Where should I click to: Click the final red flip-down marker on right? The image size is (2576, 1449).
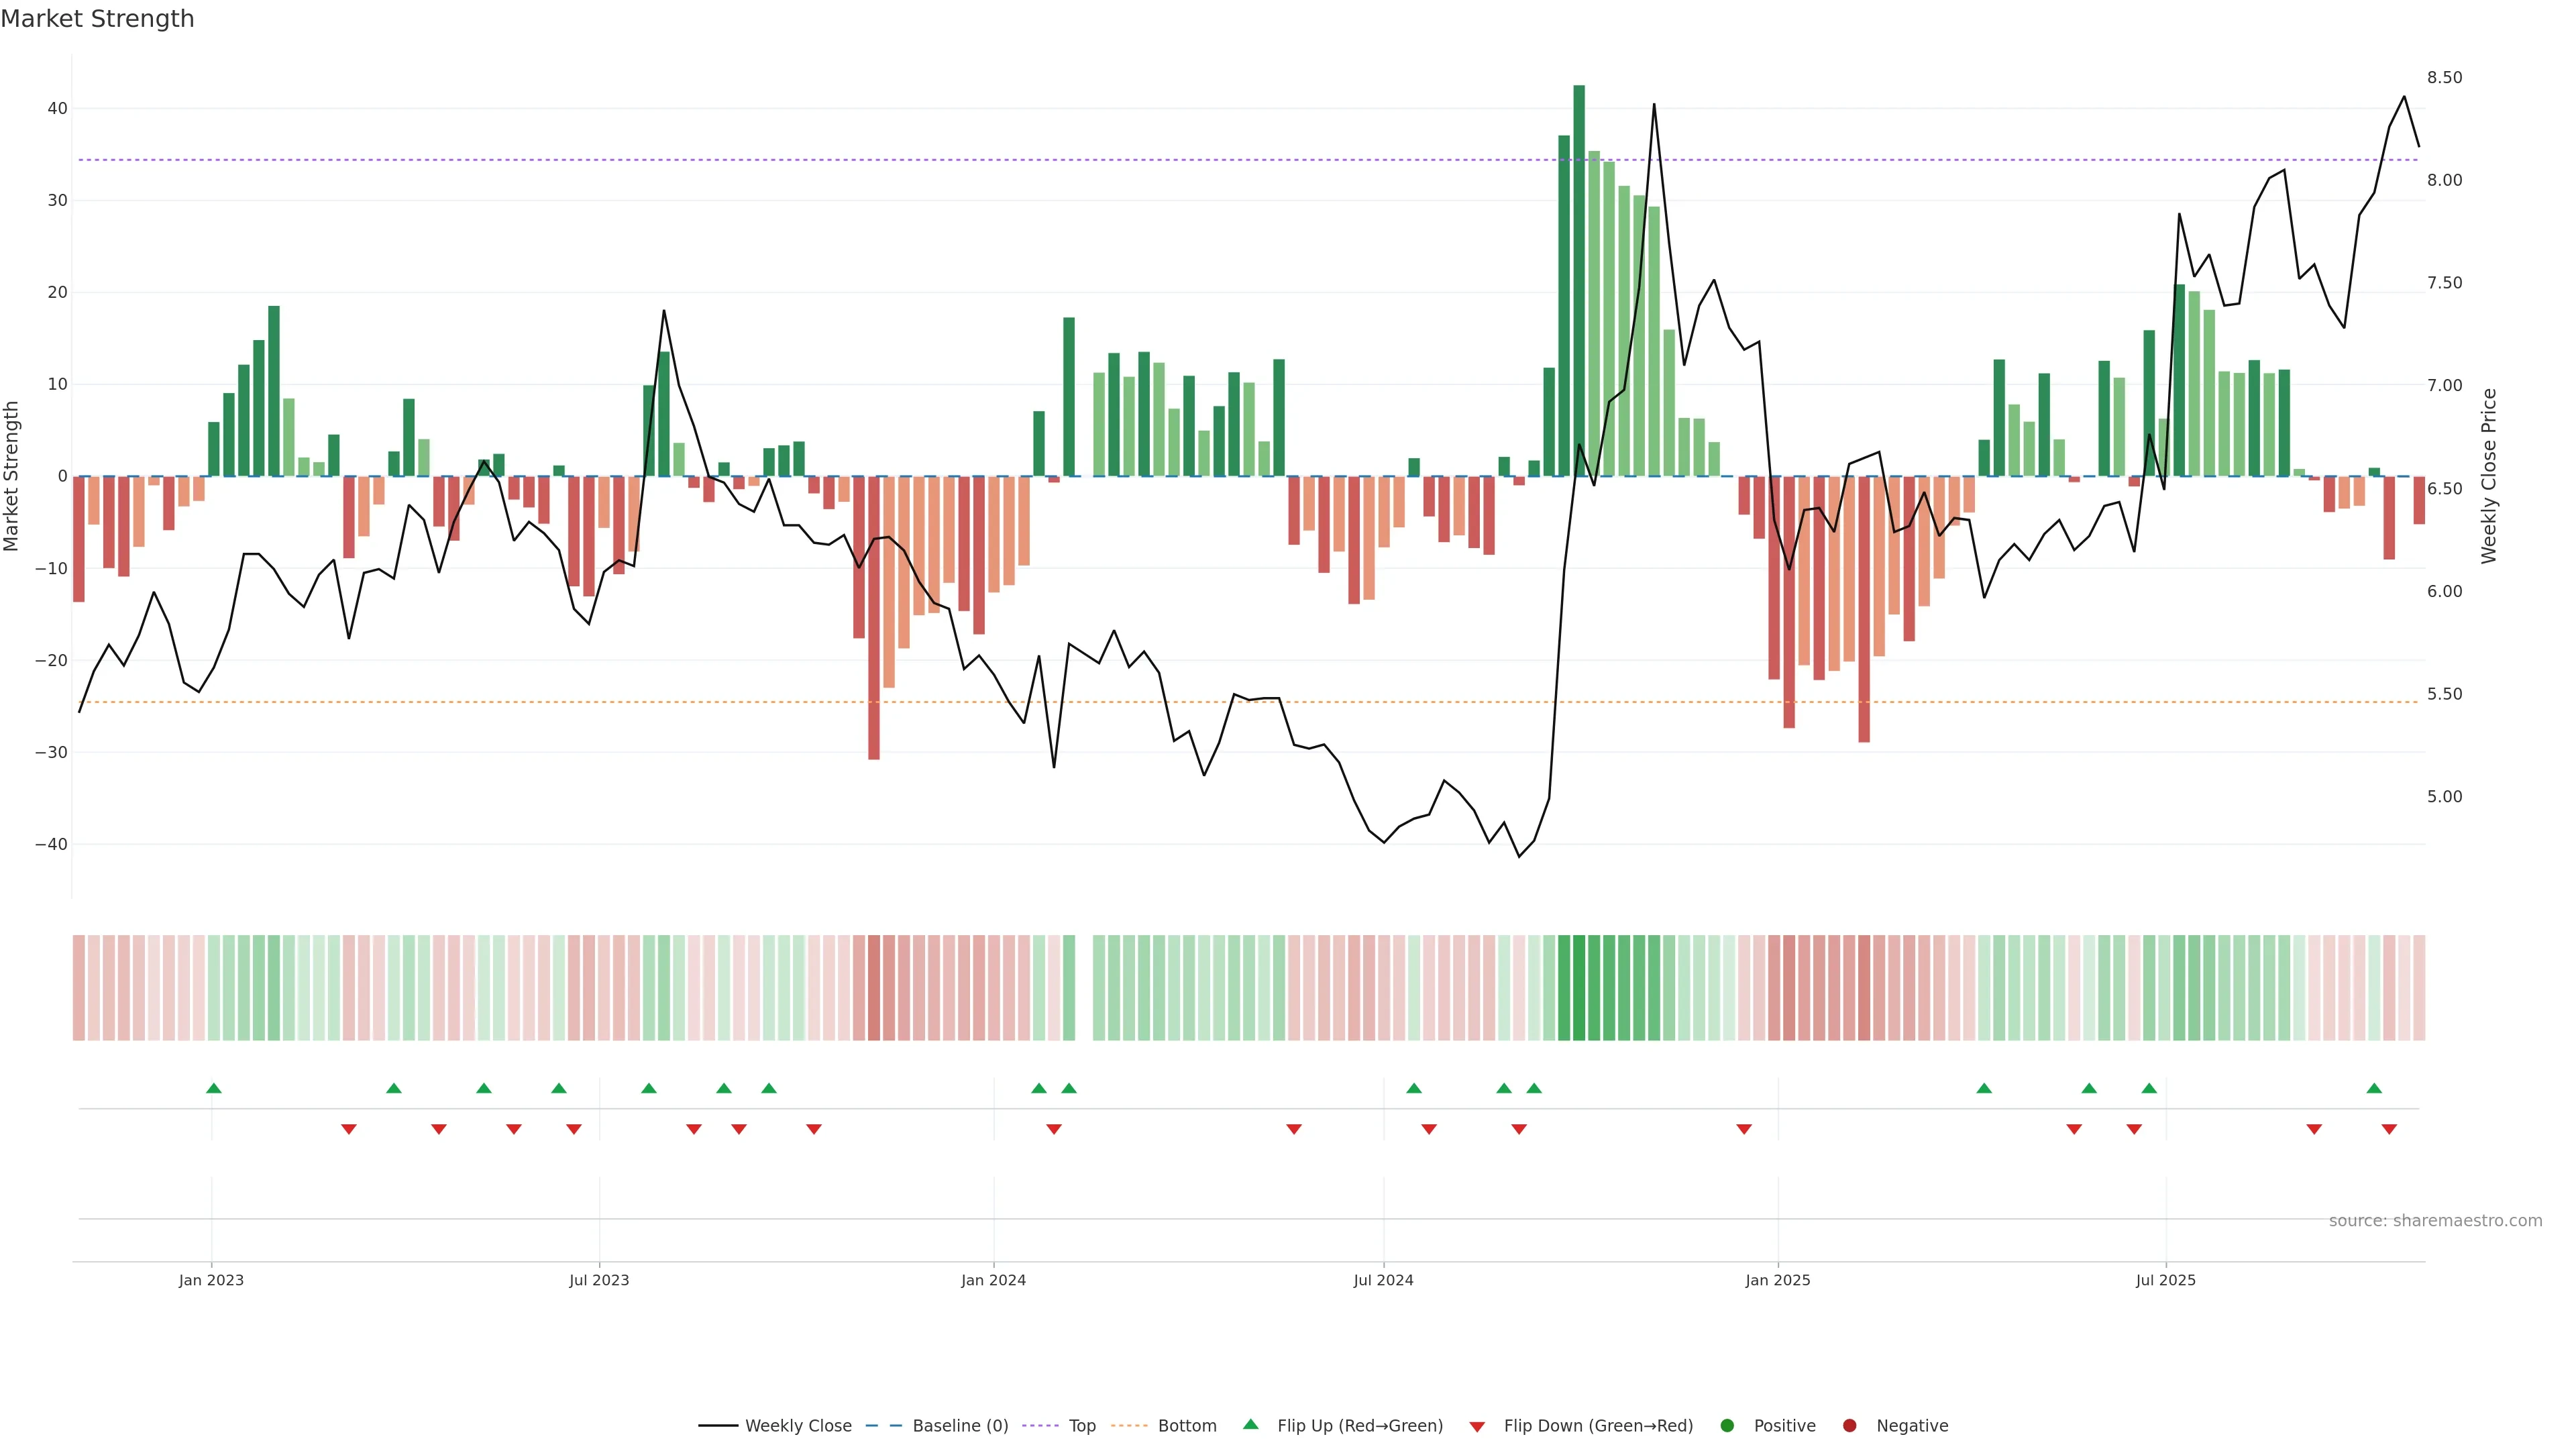[x=2389, y=1129]
